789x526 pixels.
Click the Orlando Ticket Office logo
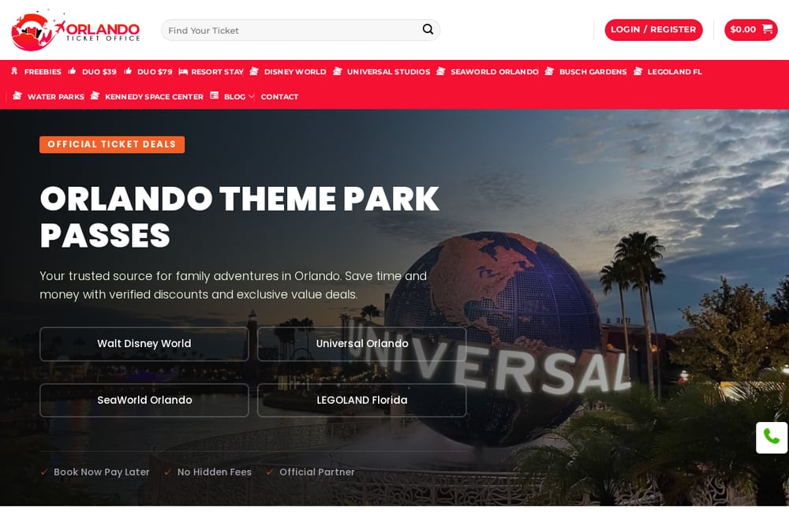[x=76, y=30]
